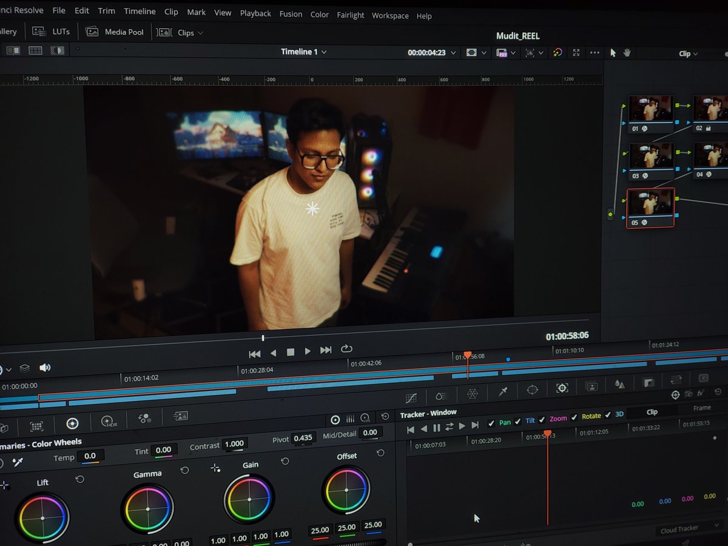
Task: Click the viewer play forward button
Action: click(x=308, y=351)
